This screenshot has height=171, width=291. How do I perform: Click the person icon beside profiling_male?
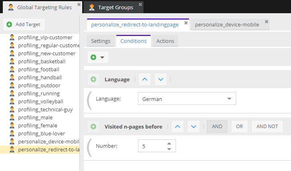pyautogui.click(x=12, y=117)
